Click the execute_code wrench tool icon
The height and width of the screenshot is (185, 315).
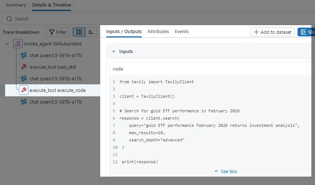click(x=24, y=90)
